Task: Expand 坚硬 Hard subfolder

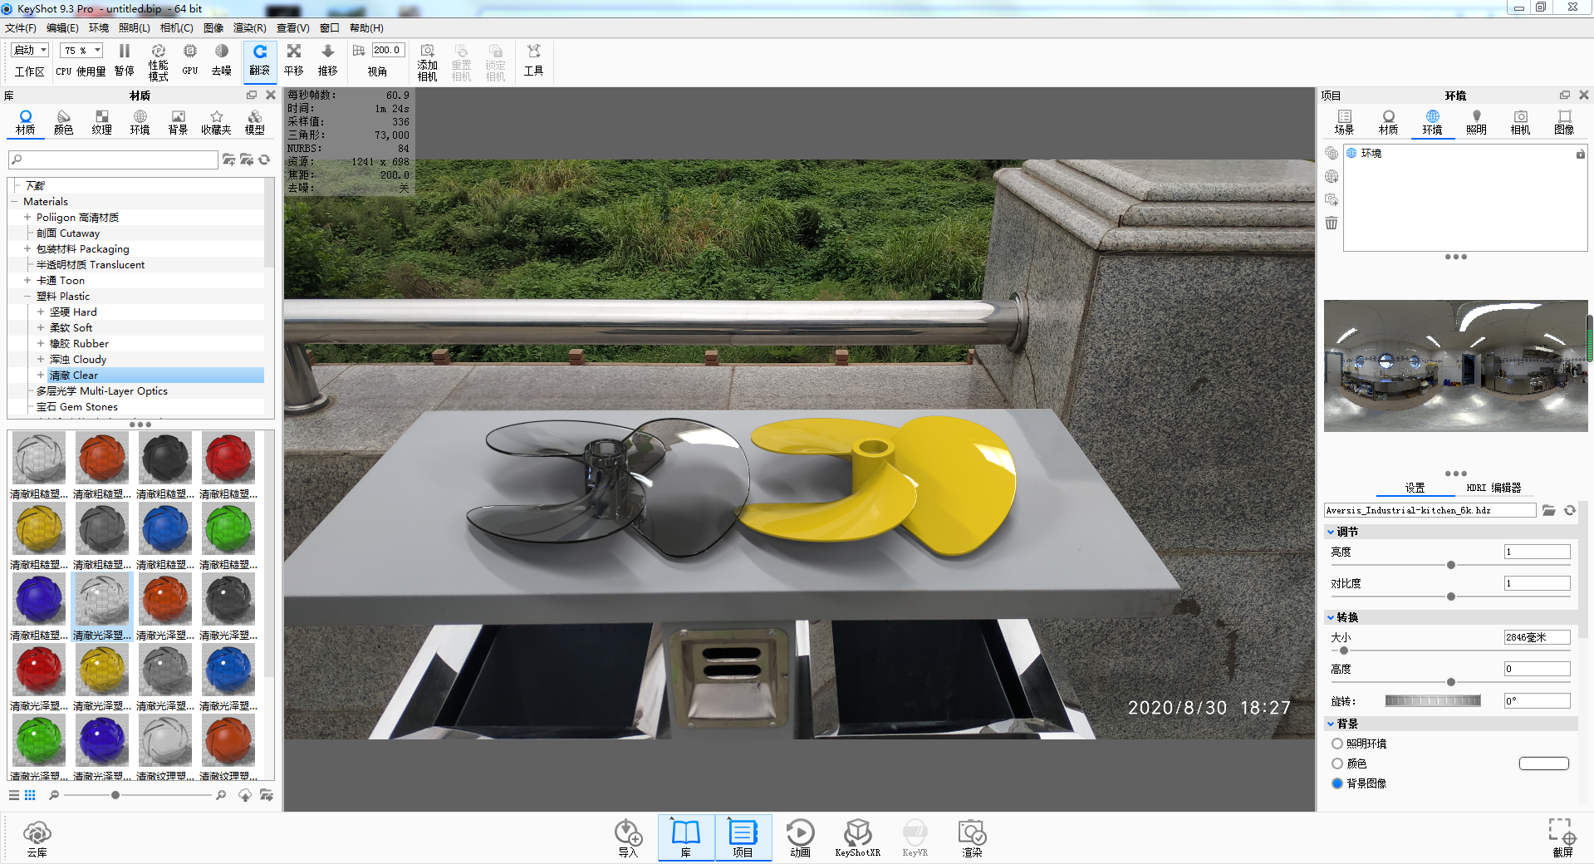Action: 41,312
